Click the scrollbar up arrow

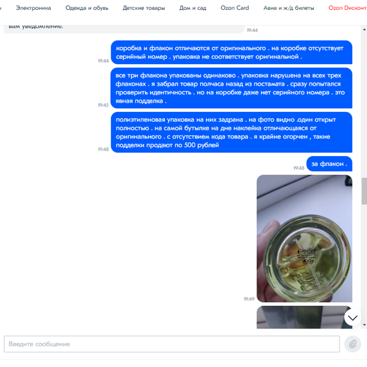364,29
